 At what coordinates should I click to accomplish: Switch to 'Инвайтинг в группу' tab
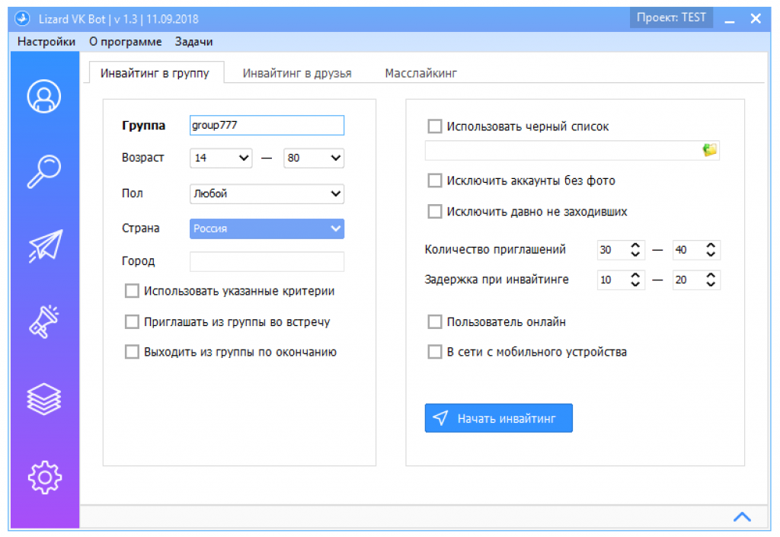pos(155,73)
